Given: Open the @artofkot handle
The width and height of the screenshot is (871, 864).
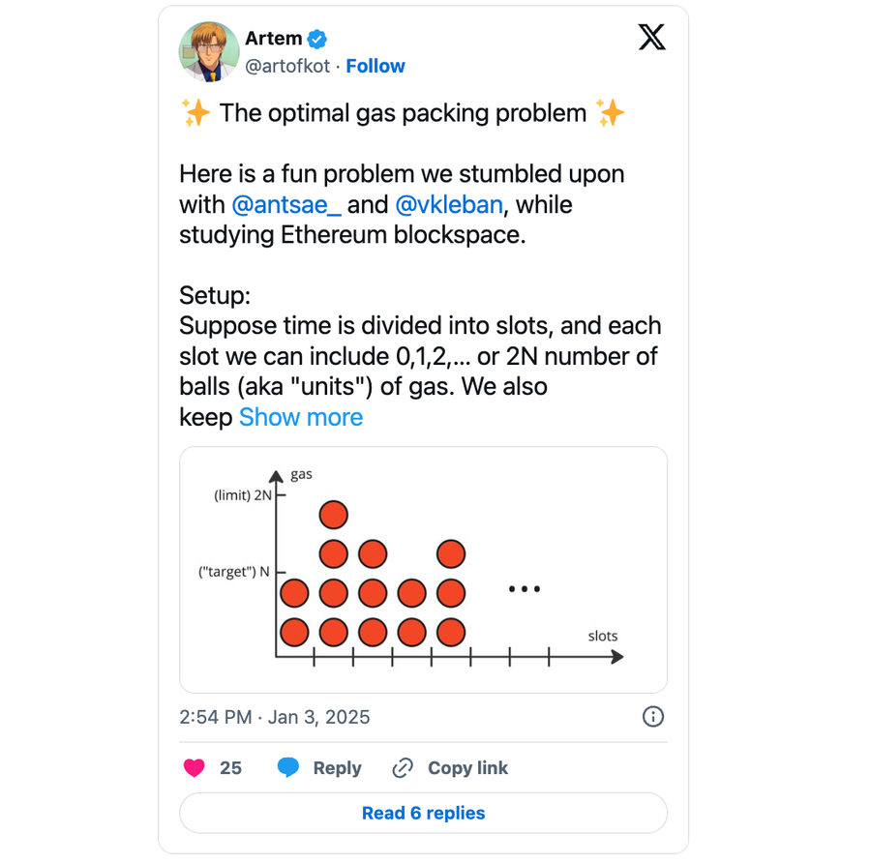Looking at the screenshot, I should [287, 66].
